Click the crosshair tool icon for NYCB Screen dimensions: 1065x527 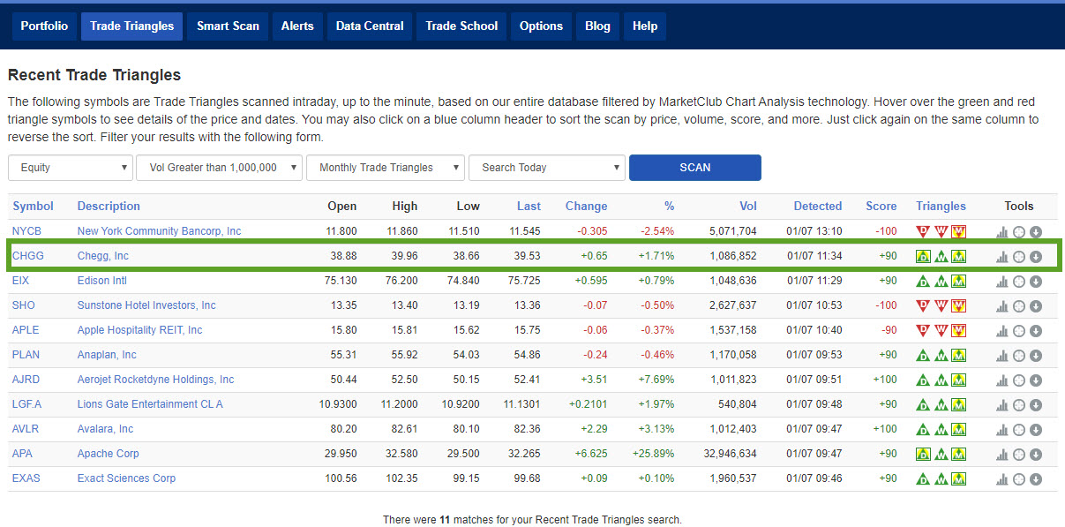tap(1018, 231)
